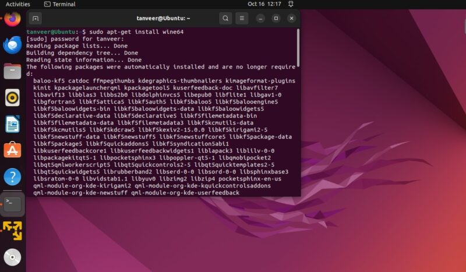Image resolution: width=466 pixels, height=272 pixels.
Task: Open the Files manager from dock
Action: 12,71
